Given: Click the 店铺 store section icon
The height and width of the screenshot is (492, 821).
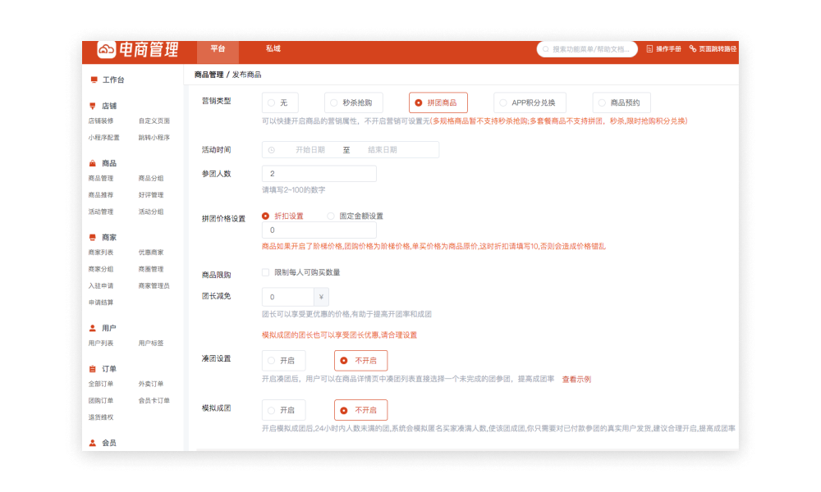Looking at the screenshot, I should [x=93, y=107].
